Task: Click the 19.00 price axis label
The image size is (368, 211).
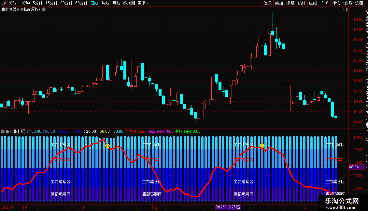Action: [x=358, y=19]
